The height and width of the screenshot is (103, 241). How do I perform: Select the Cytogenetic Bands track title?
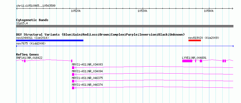click(32, 20)
